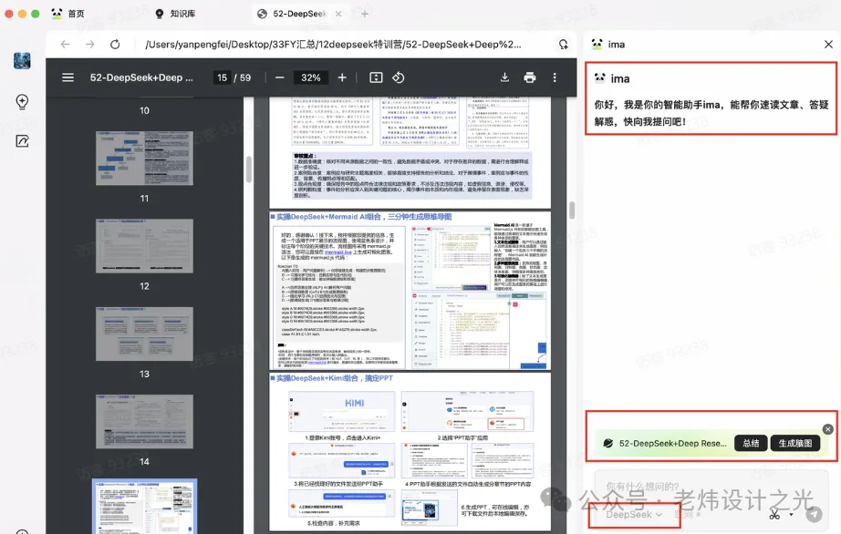Select page 14 thumbnail
Viewport: 841px width, 534px height.
pyautogui.click(x=144, y=422)
